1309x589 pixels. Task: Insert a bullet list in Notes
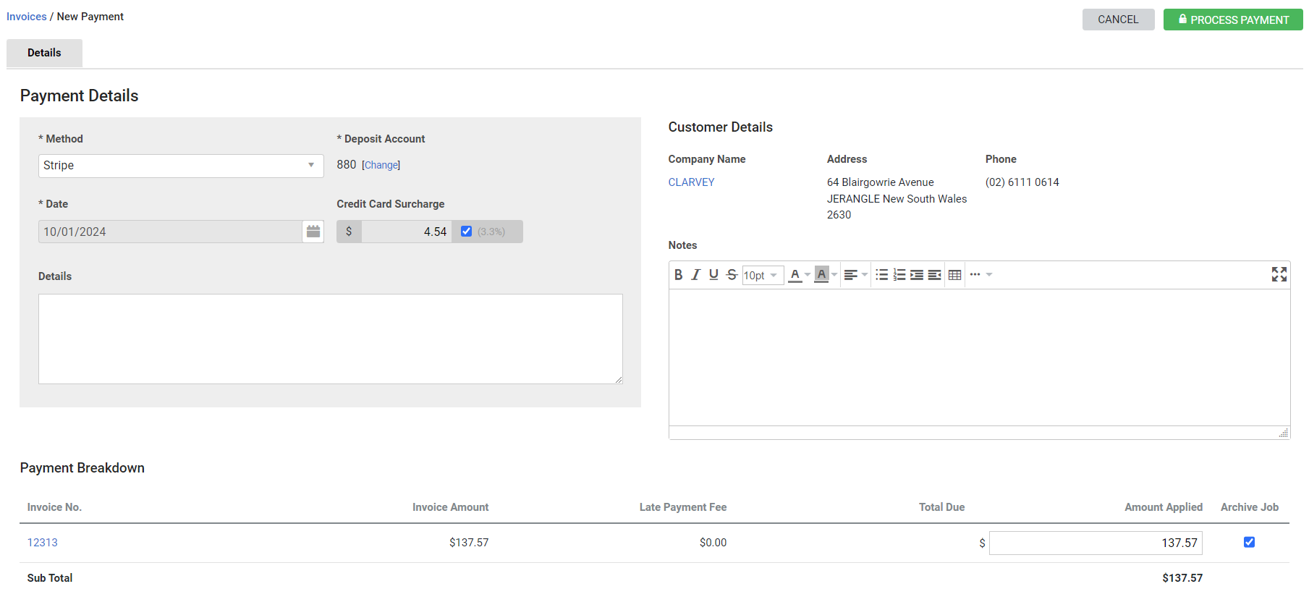(881, 275)
